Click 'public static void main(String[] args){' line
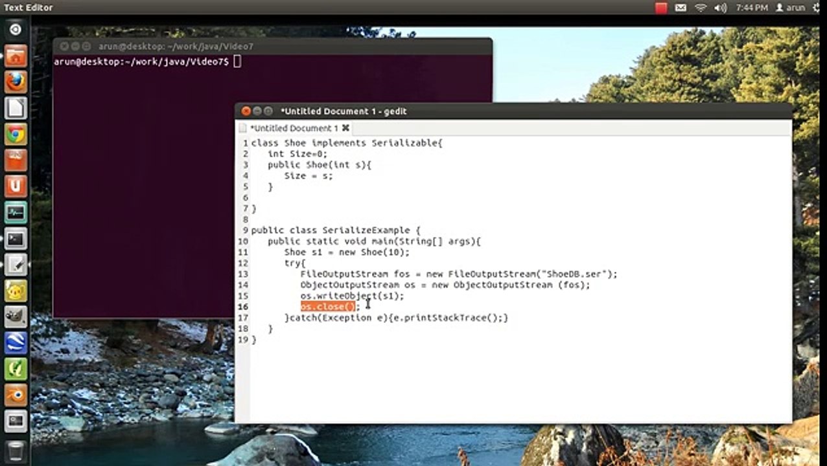Screen dimensions: 827x466 click(375, 241)
